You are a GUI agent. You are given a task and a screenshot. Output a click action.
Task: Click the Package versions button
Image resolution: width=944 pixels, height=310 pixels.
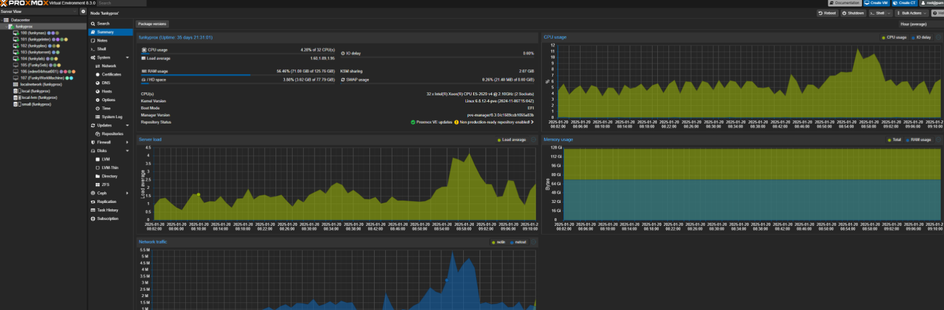tap(152, 24)
